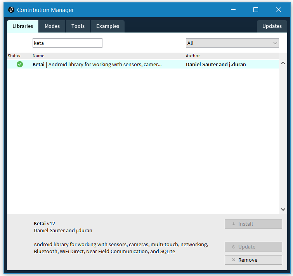Click 'Daniel Sauter and j.duran' author cell

[x=216, y=65]
